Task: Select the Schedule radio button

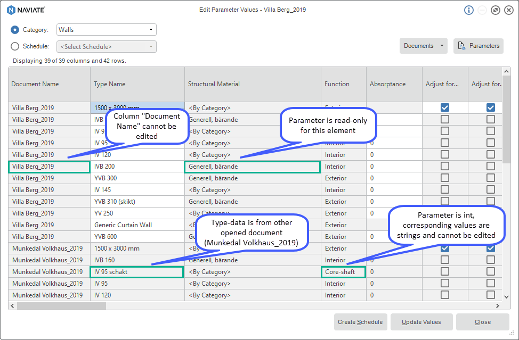Action: [15, 47]
